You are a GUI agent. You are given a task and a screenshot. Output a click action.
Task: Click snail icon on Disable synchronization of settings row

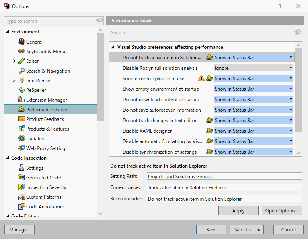(209, 152)
